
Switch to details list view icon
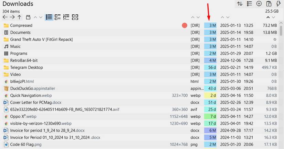pyautogui.click(x=57, y=18)
